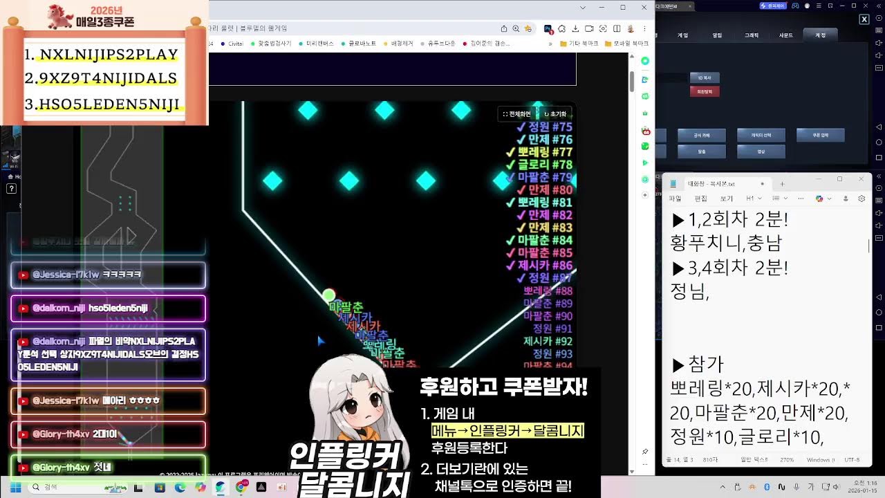Open the Notepad 편집 menu

(x=701, y=199)
